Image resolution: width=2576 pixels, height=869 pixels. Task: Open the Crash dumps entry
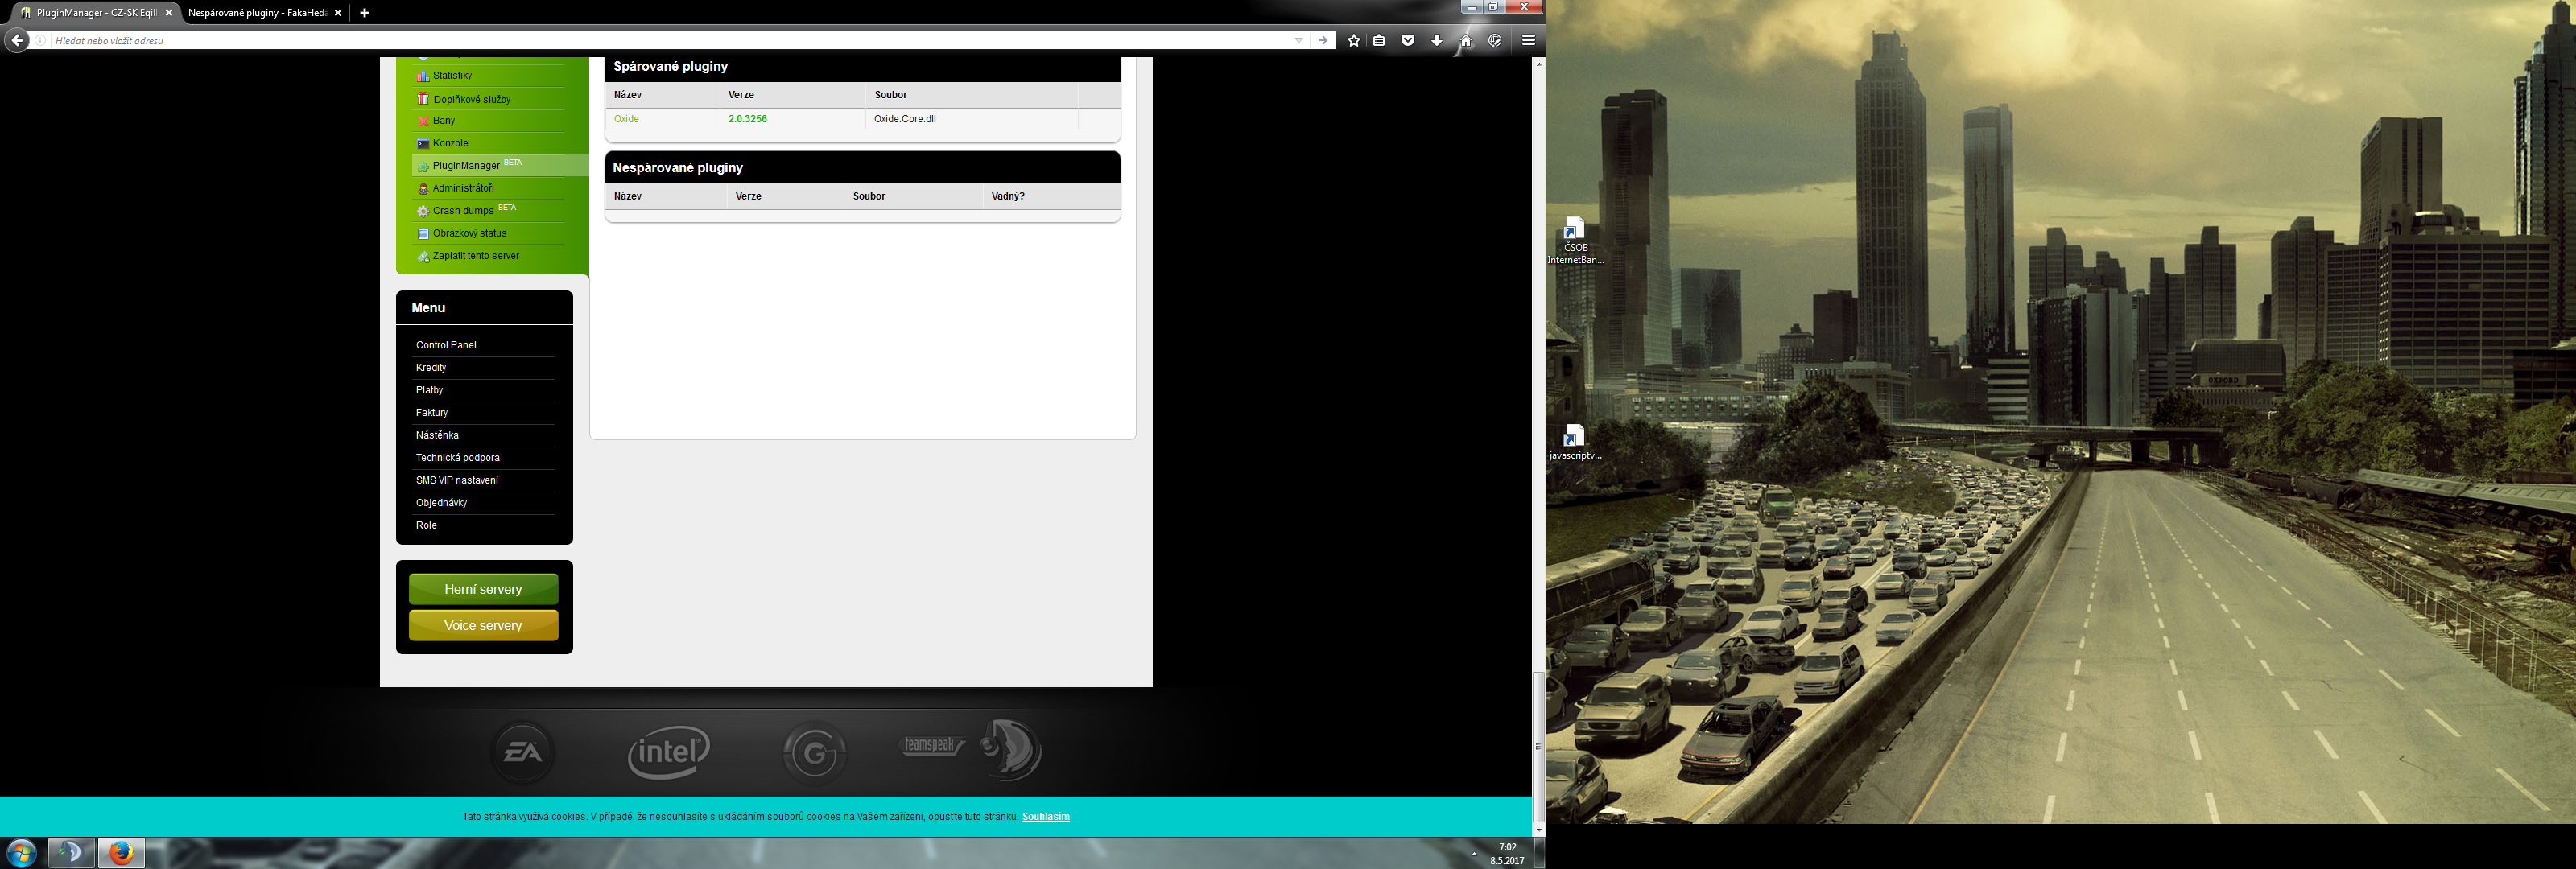[463, 211]
